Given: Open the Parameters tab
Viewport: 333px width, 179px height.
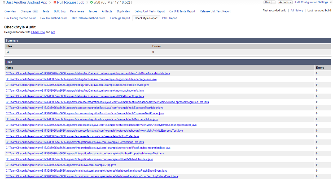Looking at the screenshot, I should pos(77,11).
